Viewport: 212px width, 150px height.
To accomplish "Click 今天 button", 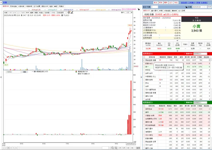I will pyautogui.click(x=210, y=7).
